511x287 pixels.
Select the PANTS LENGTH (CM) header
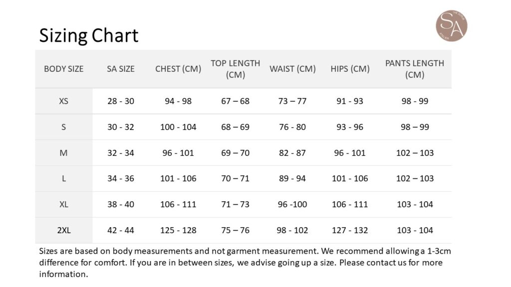point(415,69)
